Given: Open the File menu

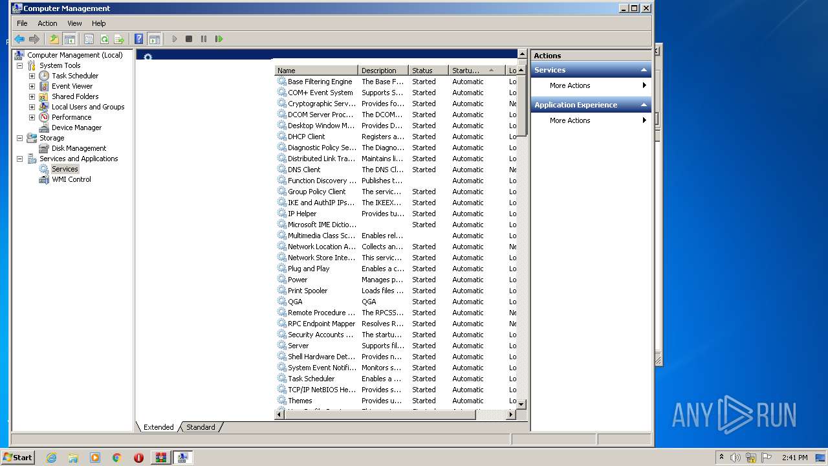Looking at the screenshot, I should tap(22, 23).
